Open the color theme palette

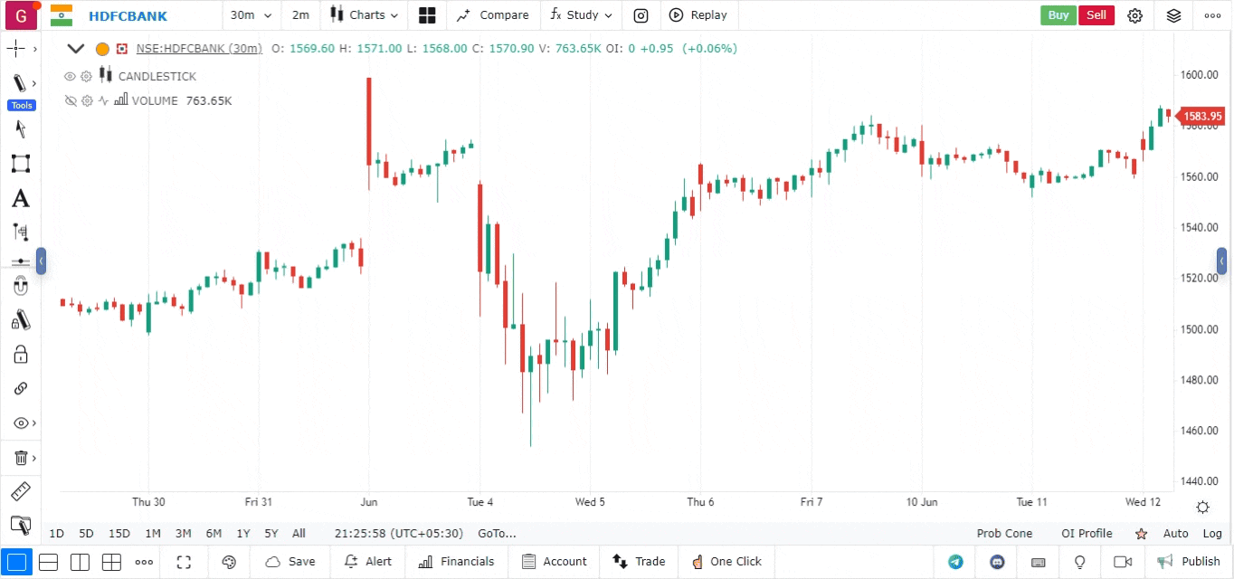pyautogui.click(x=229, y=562)
